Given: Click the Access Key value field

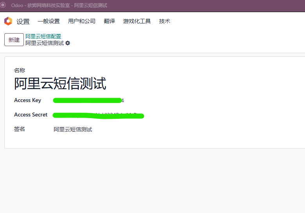Looking at the screenshot, I should (88, 100).
